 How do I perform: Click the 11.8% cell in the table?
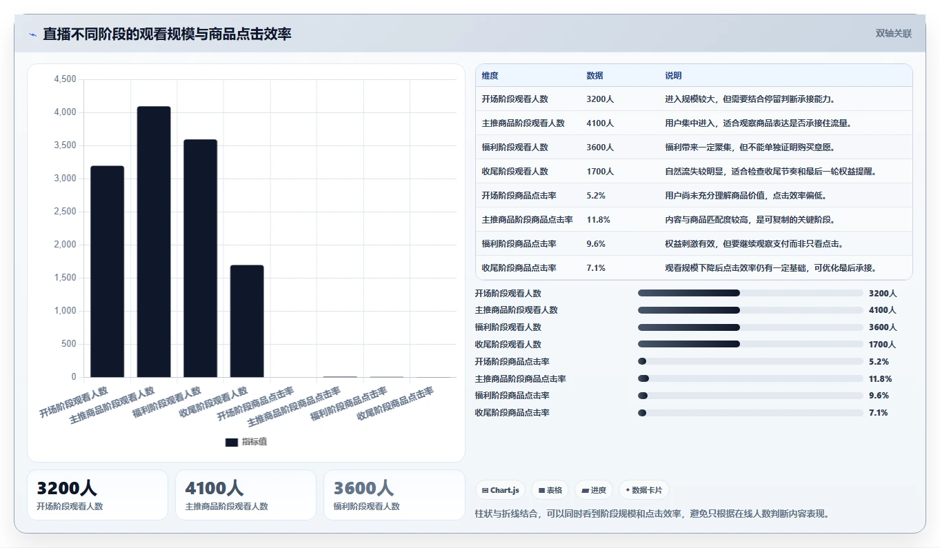(598, 220)
